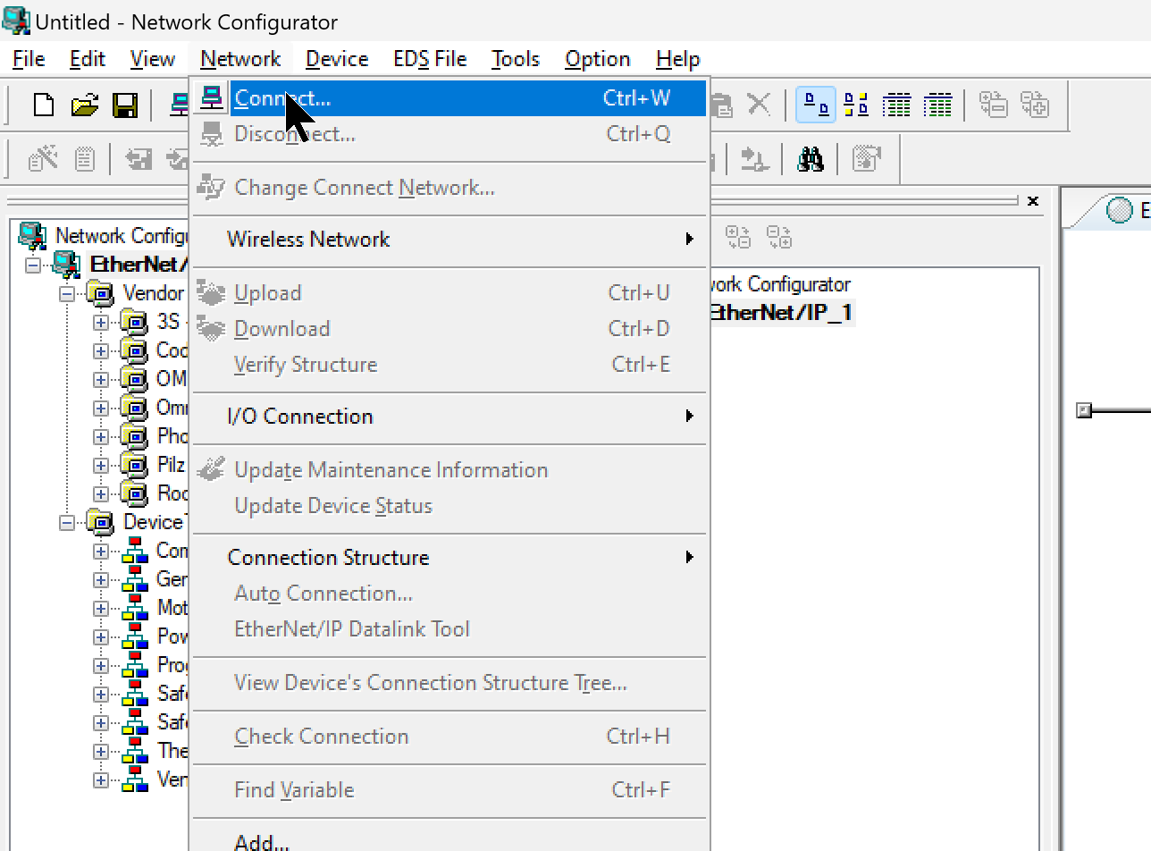Expand the 3S vendor tree node
Image resolution: width=1151 pixels, height=851 pixels.
tap(100, 322)
